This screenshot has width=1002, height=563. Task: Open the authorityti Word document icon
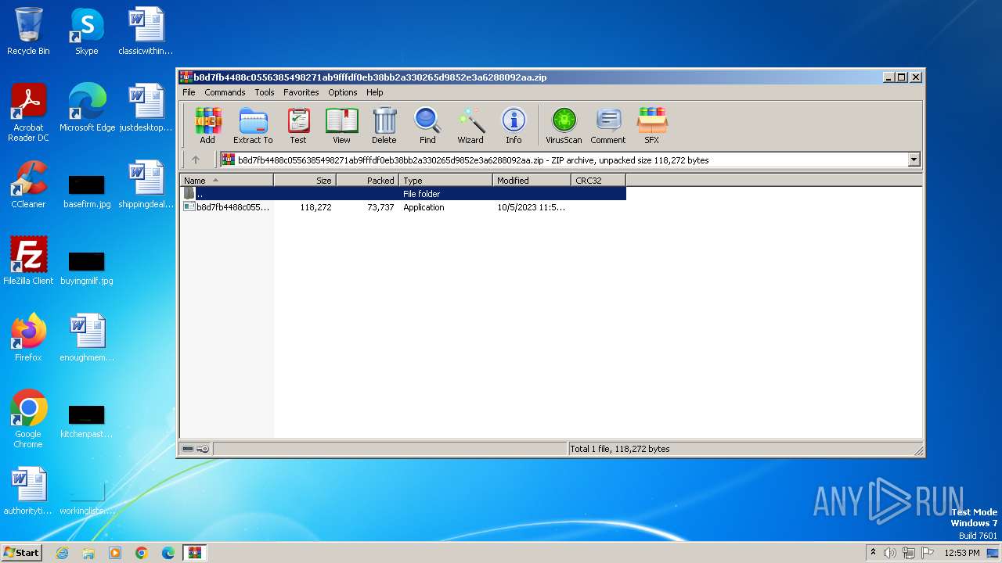click(28, 492)
